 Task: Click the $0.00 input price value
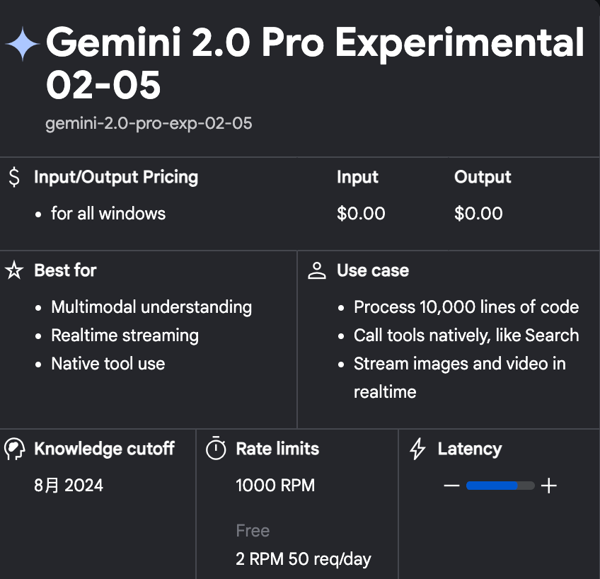click(361, 213)
